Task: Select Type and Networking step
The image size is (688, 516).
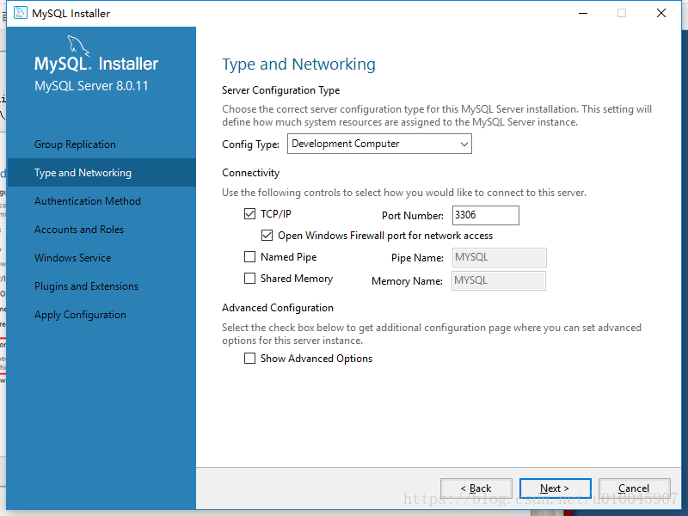Action: 101,173
